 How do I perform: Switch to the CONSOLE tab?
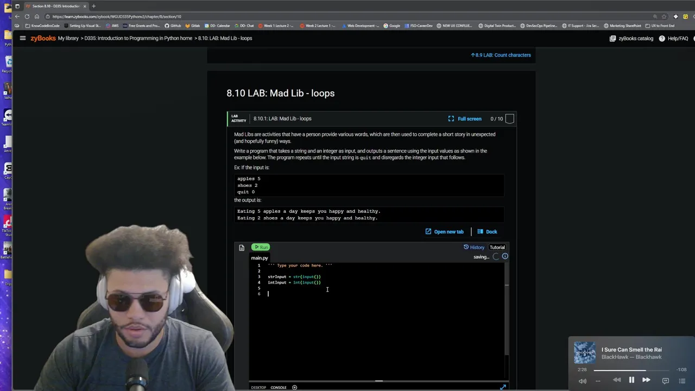coord(279,387)
